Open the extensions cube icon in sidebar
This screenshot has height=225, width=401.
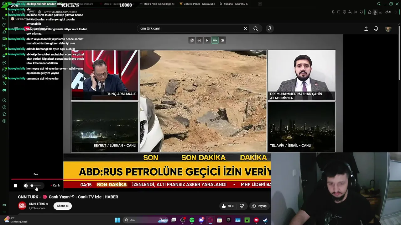pos(4,114)
